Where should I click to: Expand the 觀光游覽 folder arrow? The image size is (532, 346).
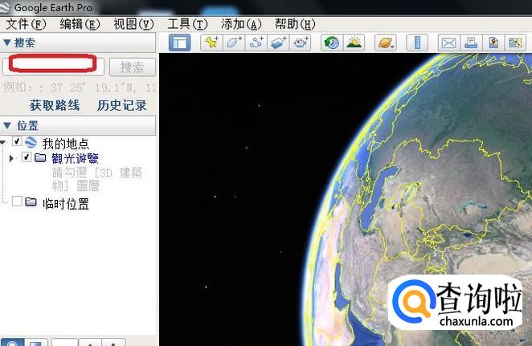(x=11, y=158)
